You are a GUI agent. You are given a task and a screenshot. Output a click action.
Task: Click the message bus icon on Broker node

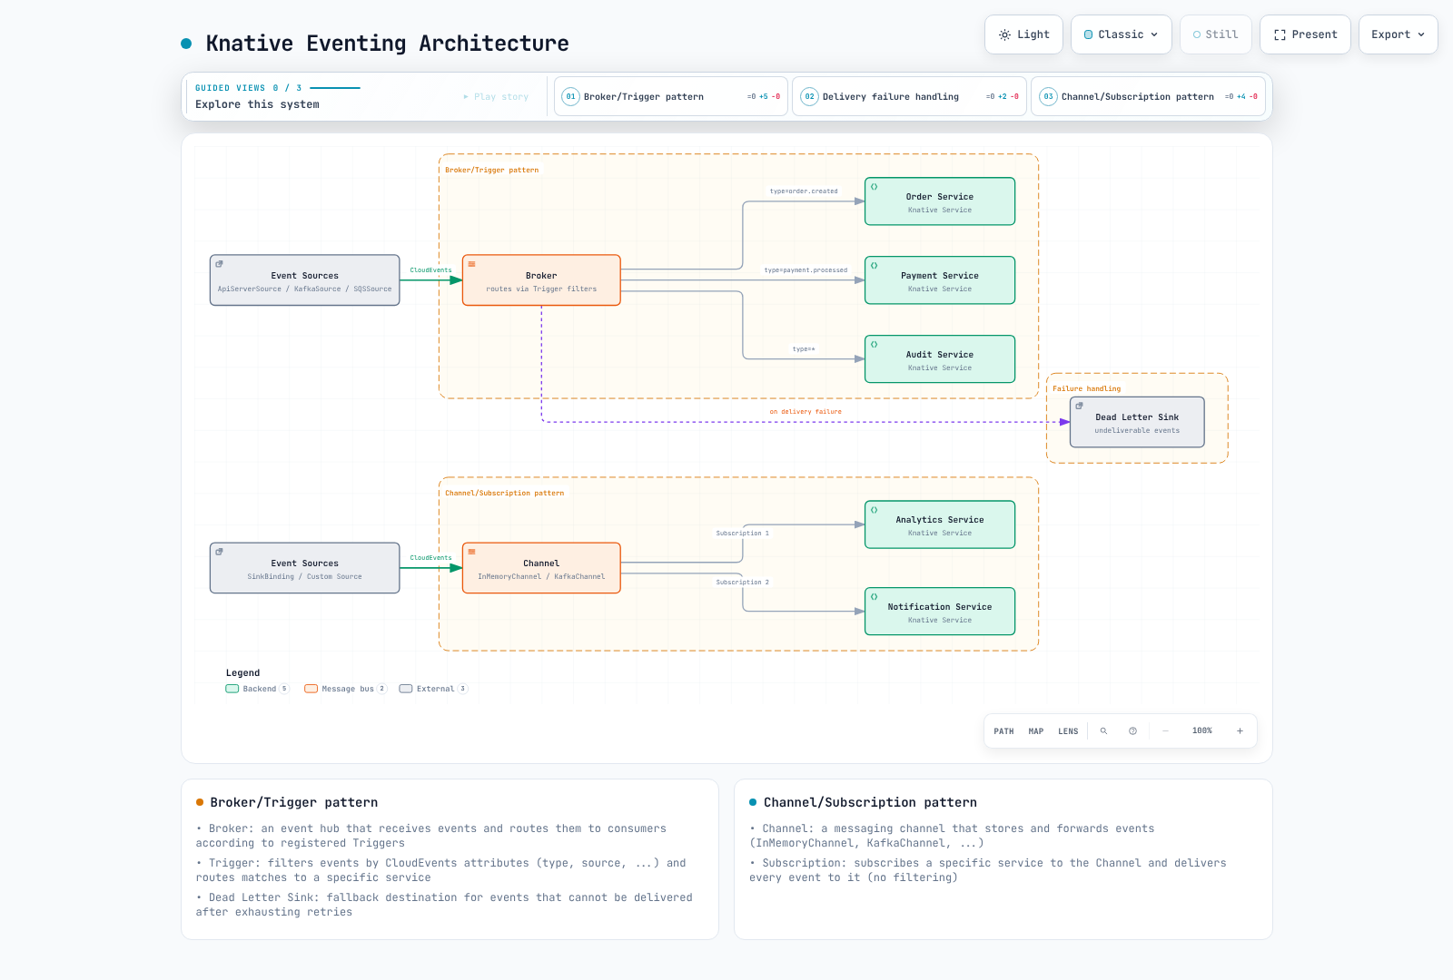pos(471,264)
